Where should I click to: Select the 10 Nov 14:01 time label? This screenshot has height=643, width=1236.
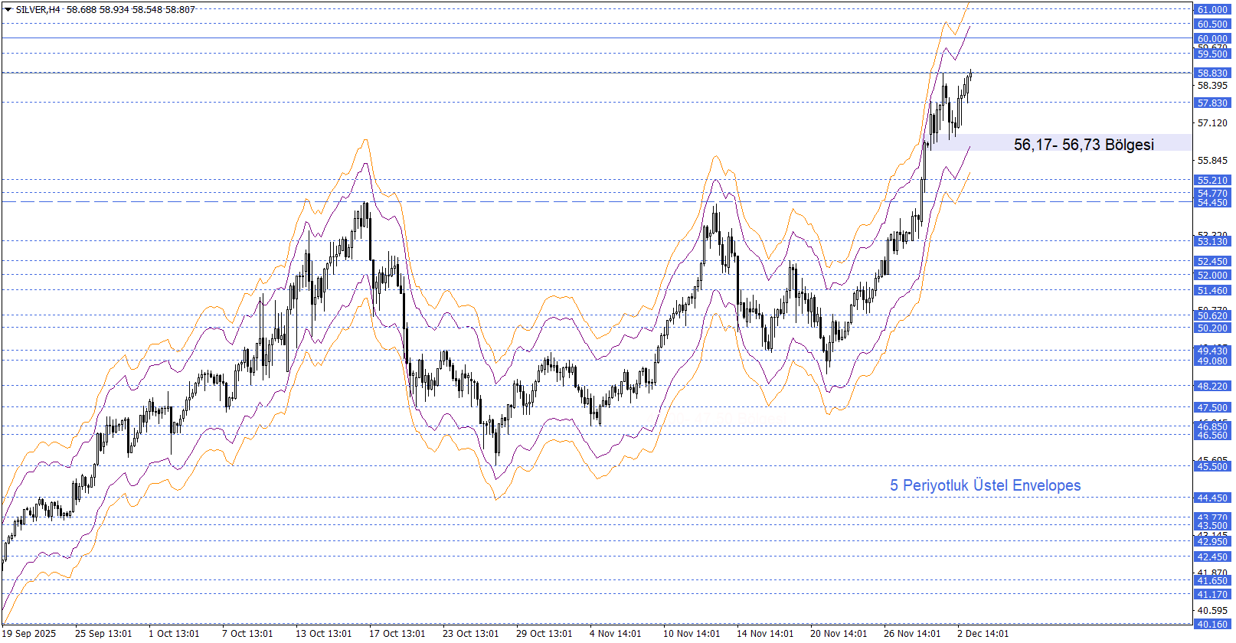692,634
